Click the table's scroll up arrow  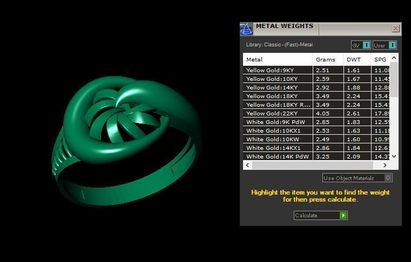[x=394, y=58]
